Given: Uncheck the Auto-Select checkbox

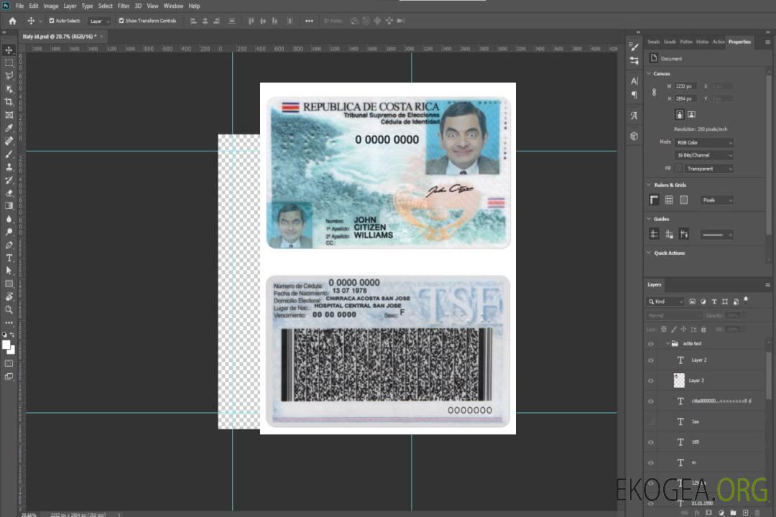Looking at the screenshot, I should click(x=52, y=21).
